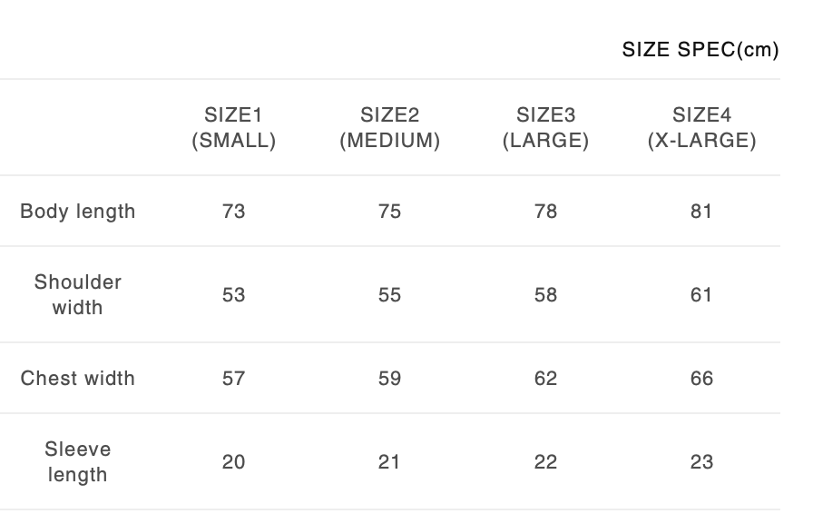Screen dimensions: 813x514
Task: Click the SIZE SPEC(cm) heading
Action: [700, 50]
